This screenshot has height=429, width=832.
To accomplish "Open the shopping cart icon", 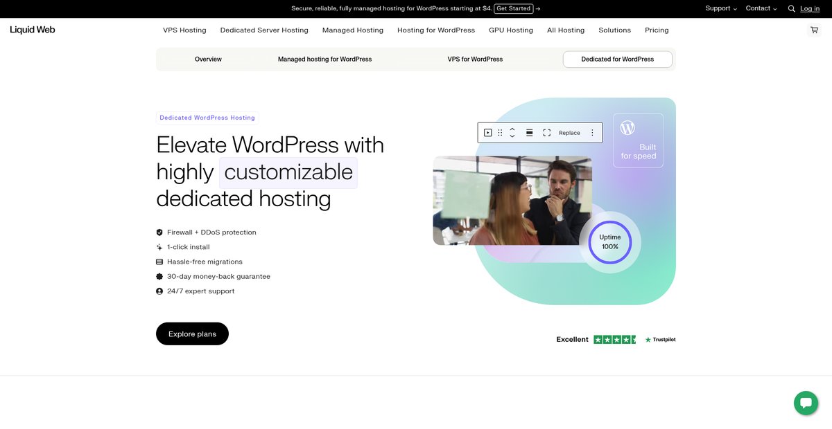I will point(814,30).
